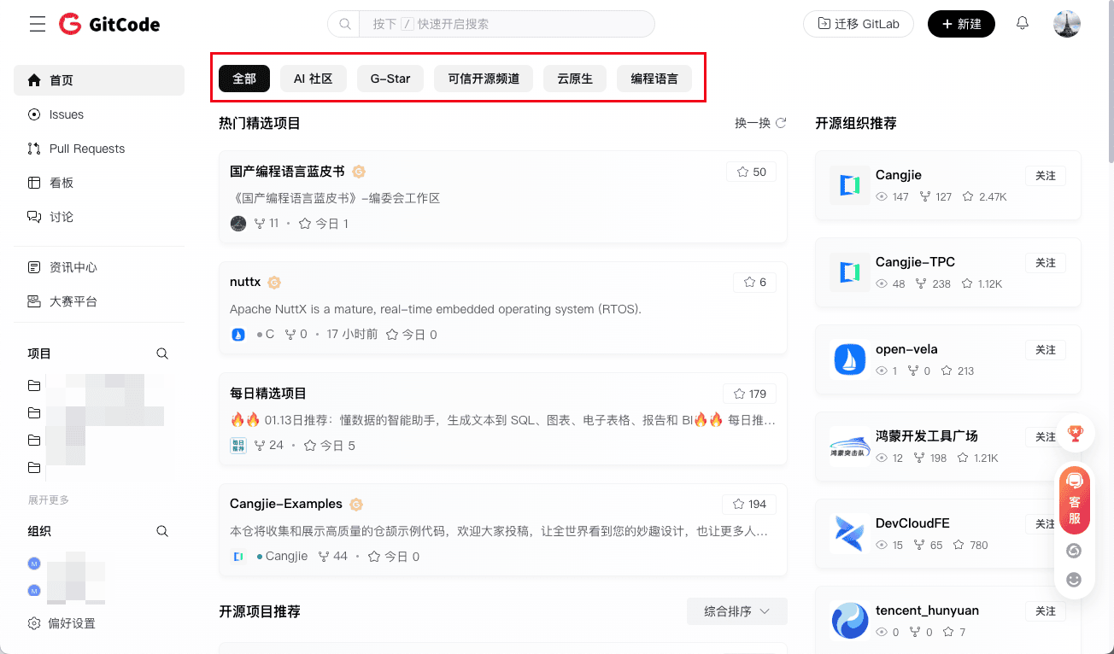Open Pull Requests in the sidebar
Image resolution: width=1114 pixels, height=654 pixels.
(x=87, y=149)
